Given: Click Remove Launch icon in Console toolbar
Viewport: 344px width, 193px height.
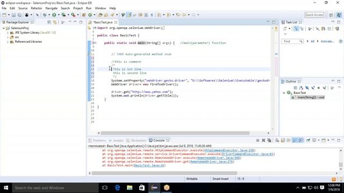Looking at the screenshot, I should [x=263, y=140].
